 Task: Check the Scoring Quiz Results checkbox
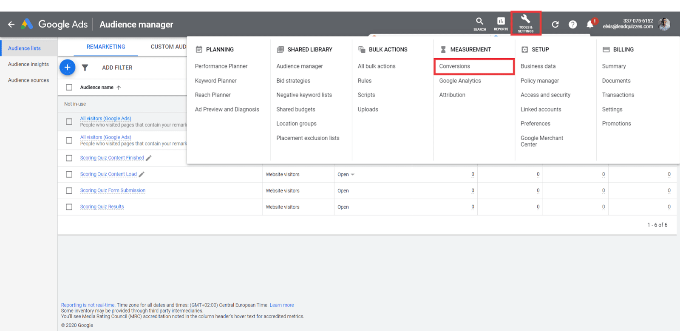click(69, 207)
